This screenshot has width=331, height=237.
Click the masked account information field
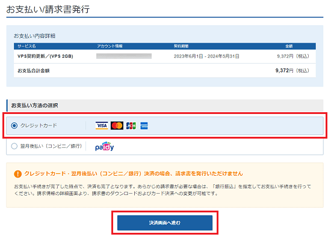[124, 56]
